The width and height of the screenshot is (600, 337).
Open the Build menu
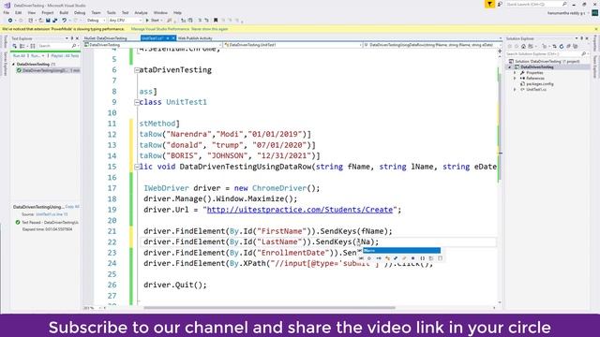(x=64, y=12)
